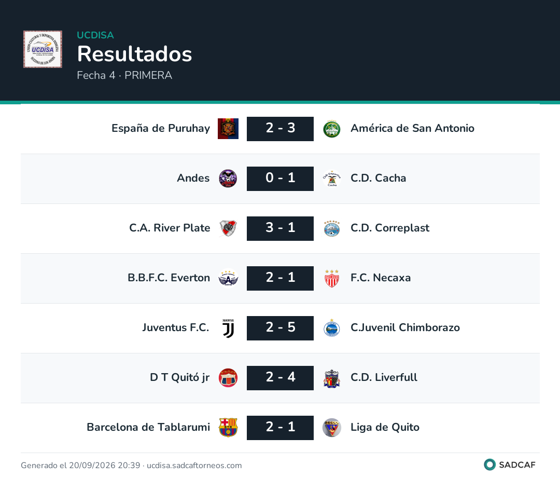
Task: Click the 3 - 1 score box
Action: point(281,228)
